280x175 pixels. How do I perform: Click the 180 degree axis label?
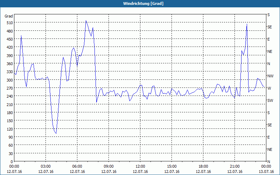click(10, 113)
